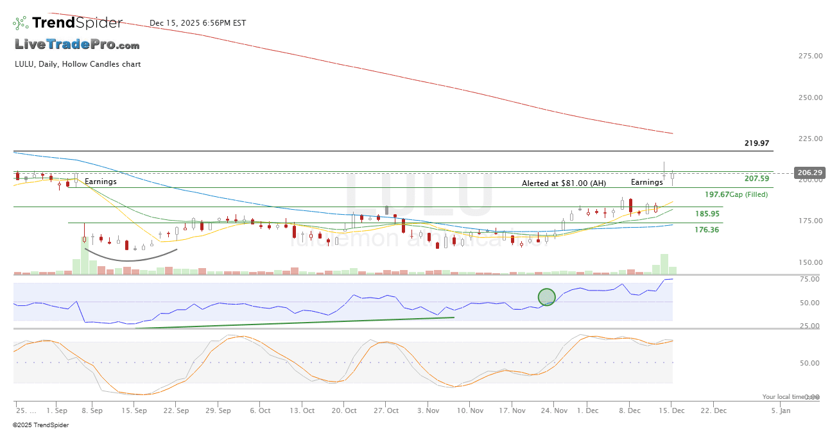The width and height of the screenshot is (839, 431).
Task: Select the December Earnings annotation
Action: (646, 182)
